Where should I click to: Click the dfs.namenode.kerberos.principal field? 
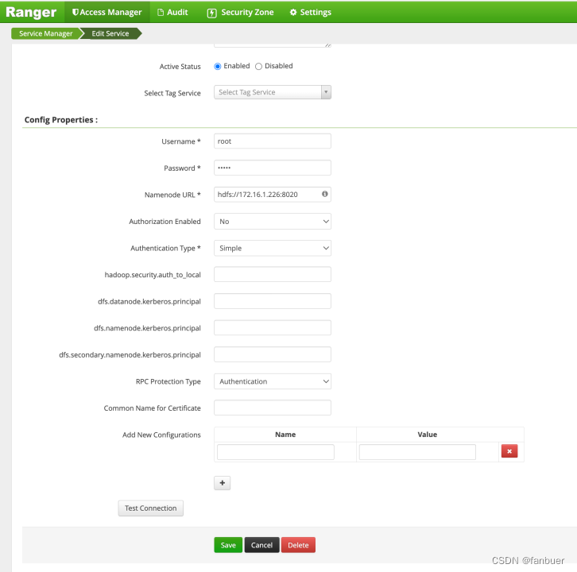[273, 328]
